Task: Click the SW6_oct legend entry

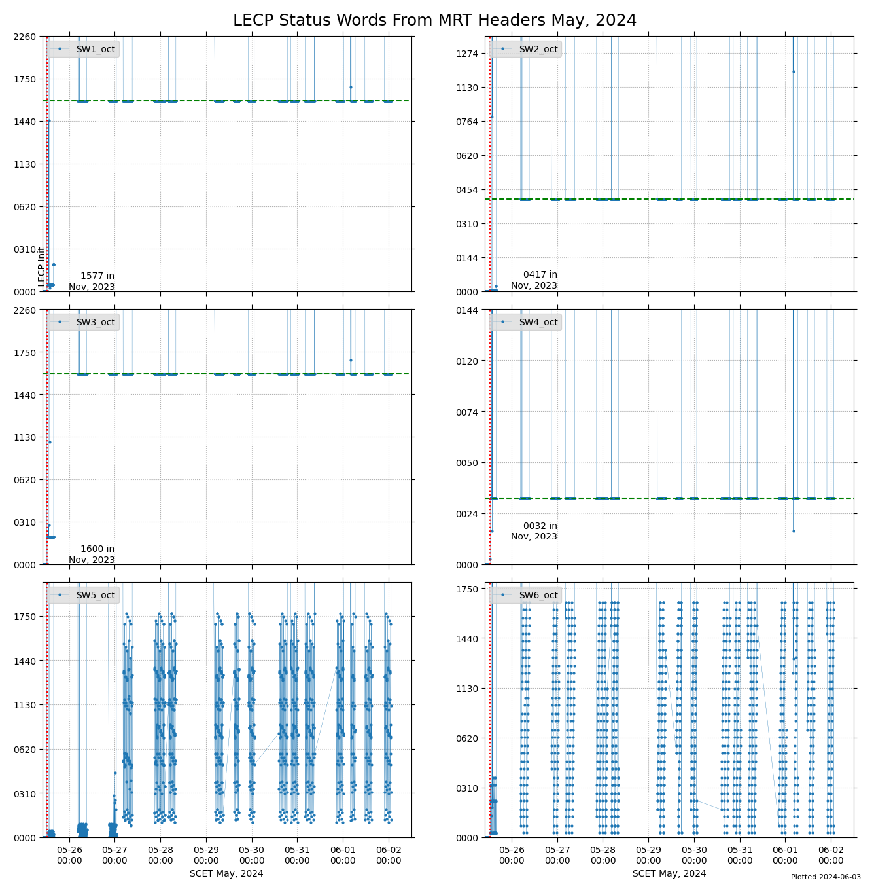Action: coord(538,595)
